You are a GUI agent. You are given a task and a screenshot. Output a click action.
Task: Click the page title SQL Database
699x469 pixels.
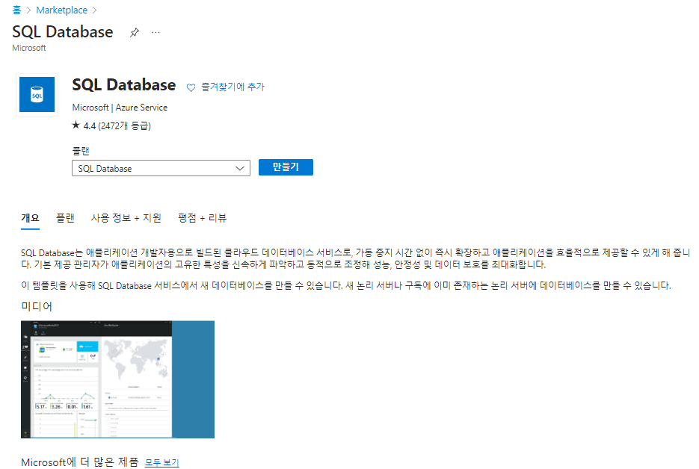pos(62,32)
